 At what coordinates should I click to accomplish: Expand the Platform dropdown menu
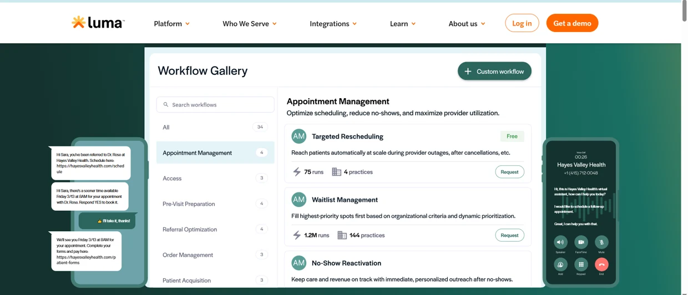coord(171,24)
